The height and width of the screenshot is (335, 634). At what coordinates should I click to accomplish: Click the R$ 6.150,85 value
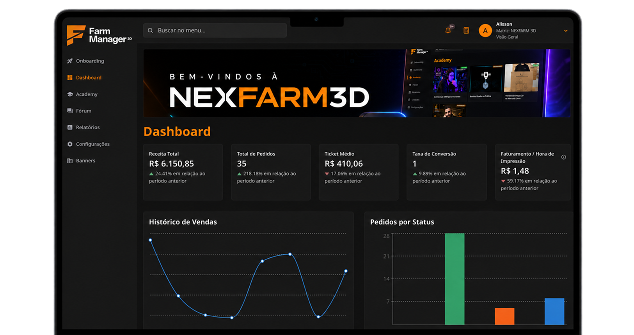pyautogui.click(x=171, y=164)
